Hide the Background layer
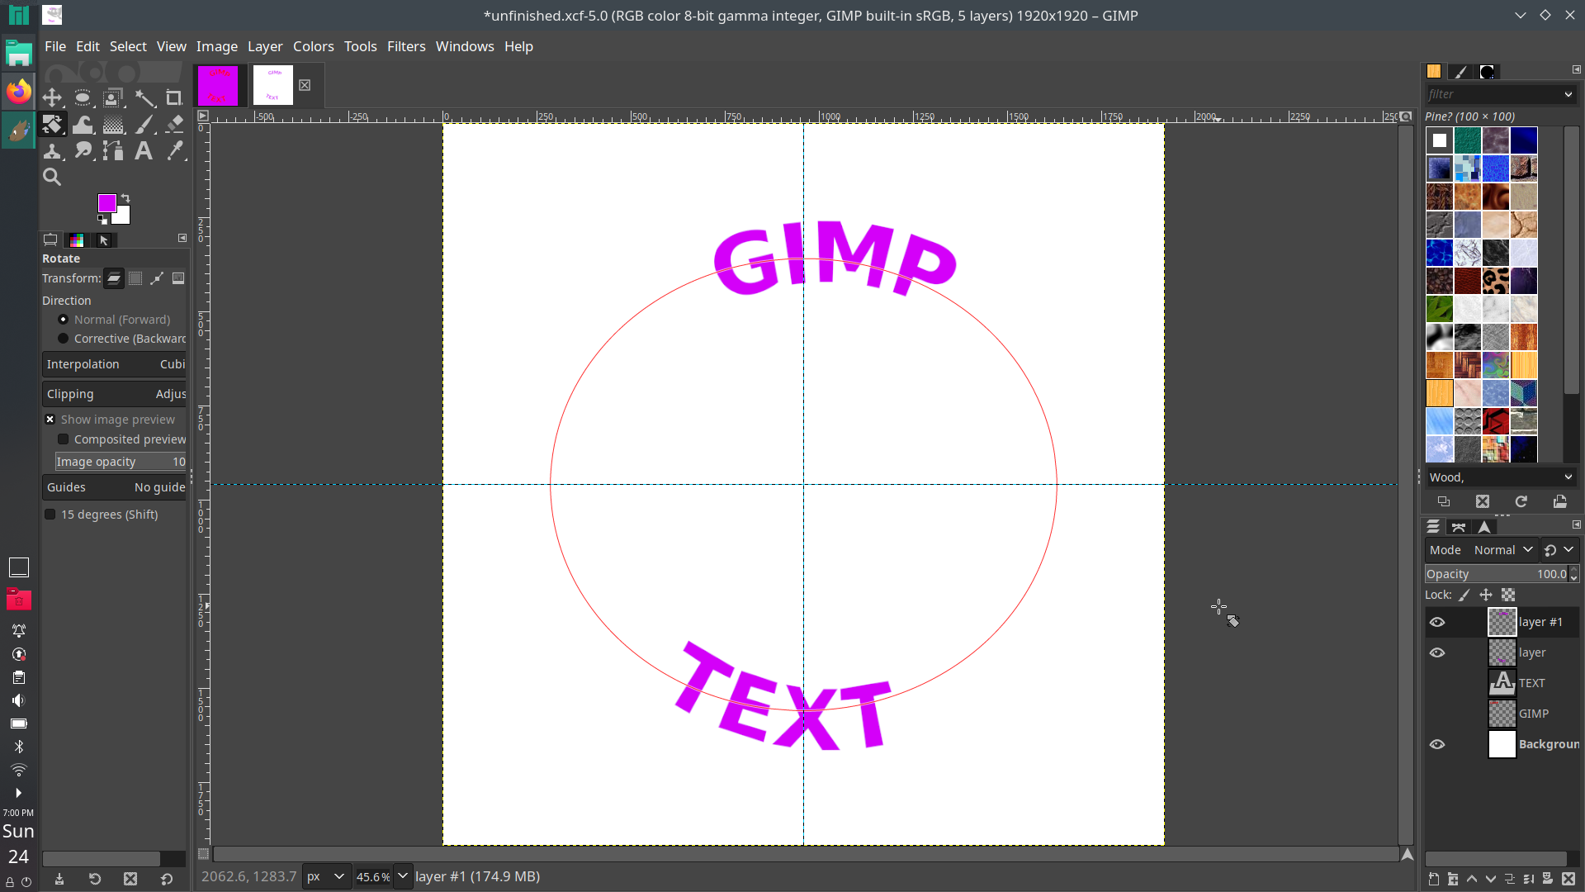Screen dimensions: 1585x892 point(1437,744)
